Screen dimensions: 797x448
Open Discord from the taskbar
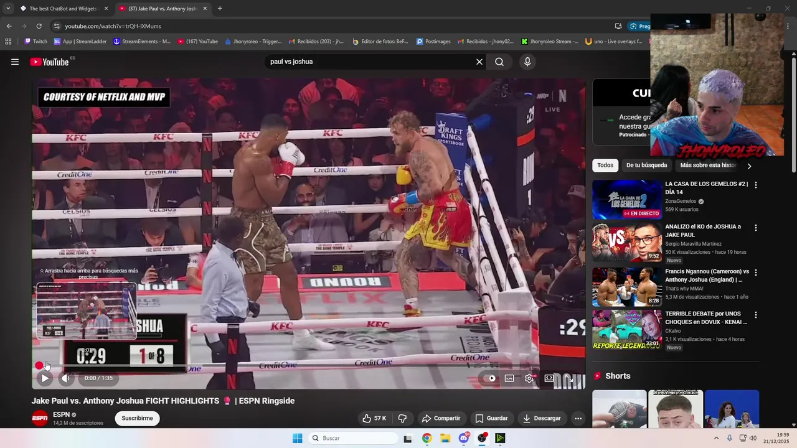point(464,438)
